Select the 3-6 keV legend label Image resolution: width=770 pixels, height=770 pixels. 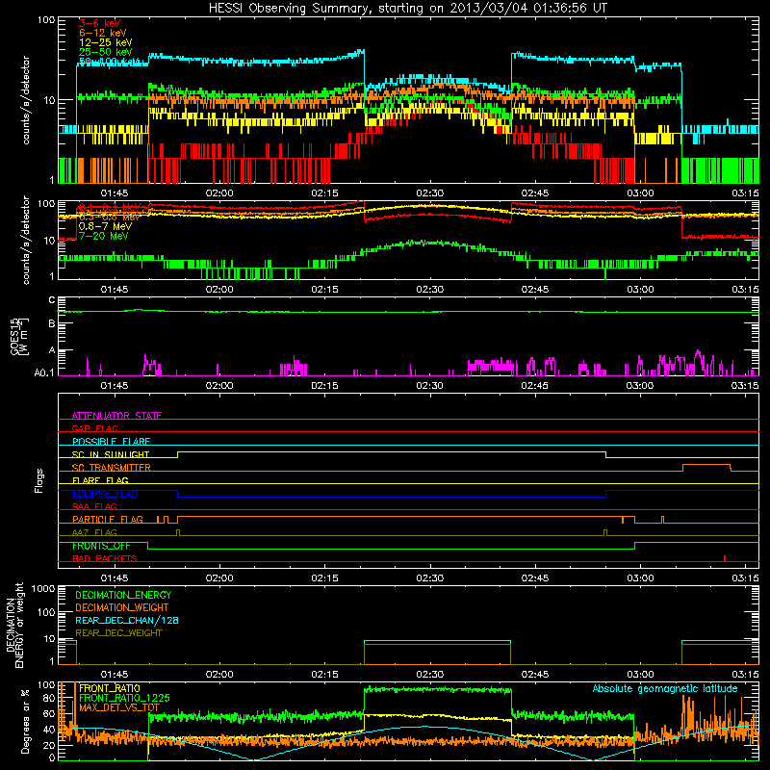point(100,23)
